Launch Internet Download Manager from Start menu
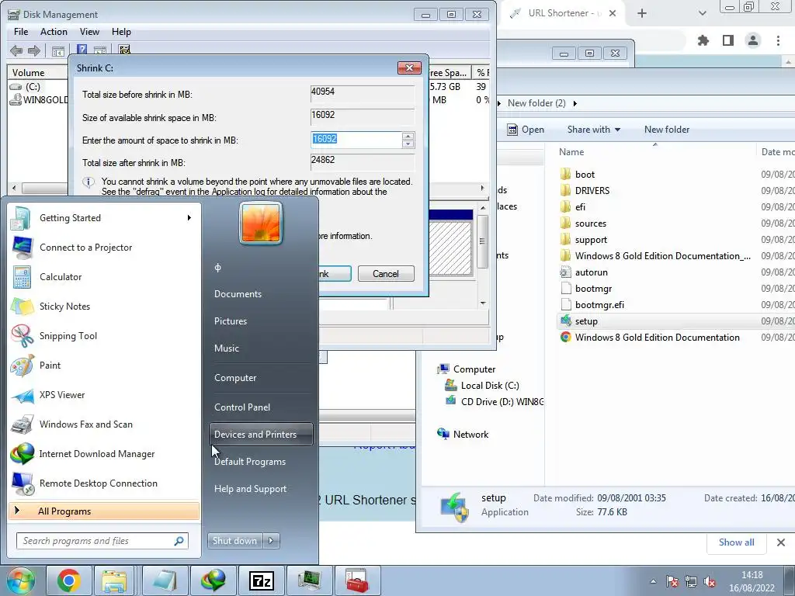Screen dimensions: 795x596 97,453
